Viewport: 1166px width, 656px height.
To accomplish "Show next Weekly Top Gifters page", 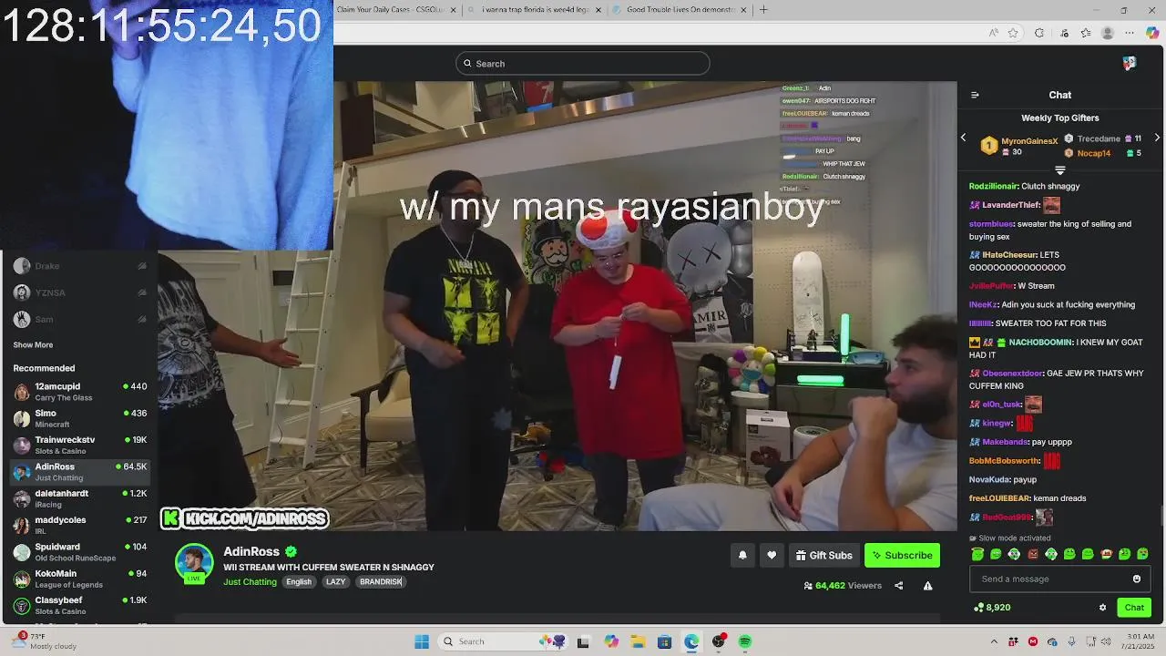I will 1157,138.
